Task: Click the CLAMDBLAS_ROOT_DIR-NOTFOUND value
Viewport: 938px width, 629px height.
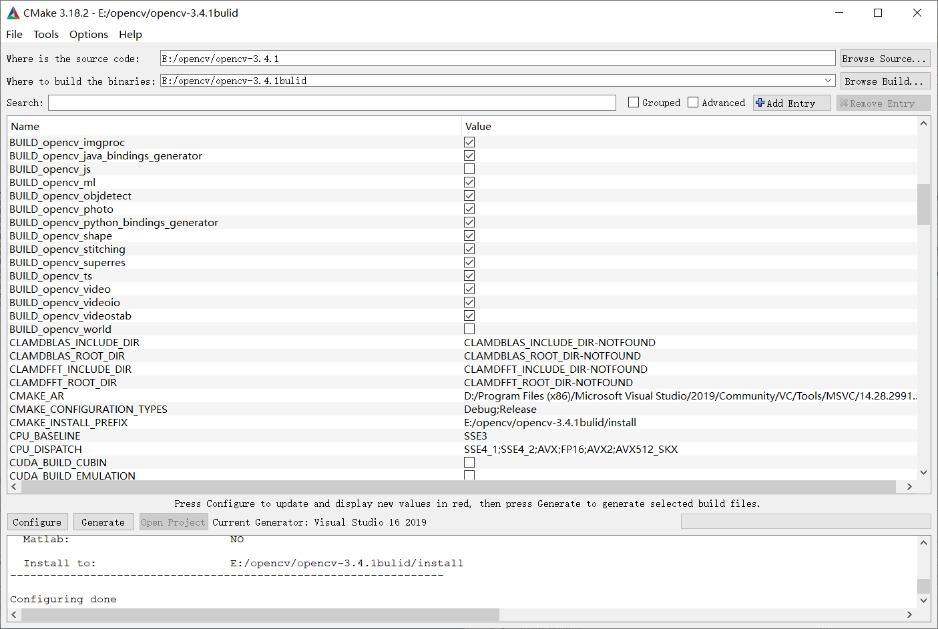Action: pos(552,356)
